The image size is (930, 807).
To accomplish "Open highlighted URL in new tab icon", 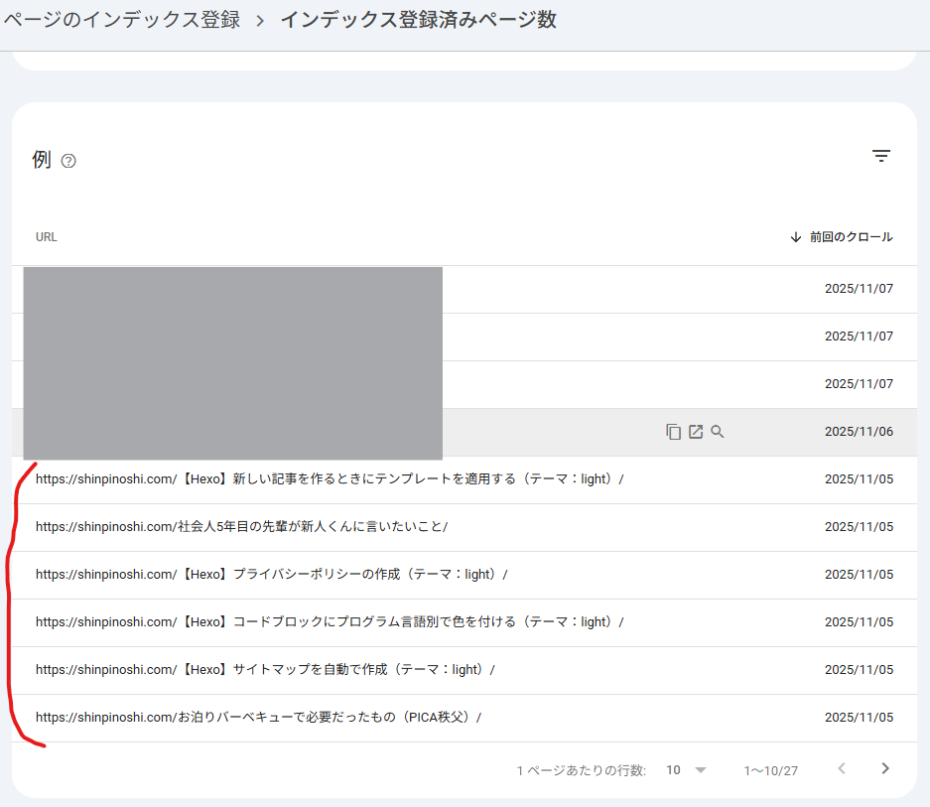I will (694, 431).
